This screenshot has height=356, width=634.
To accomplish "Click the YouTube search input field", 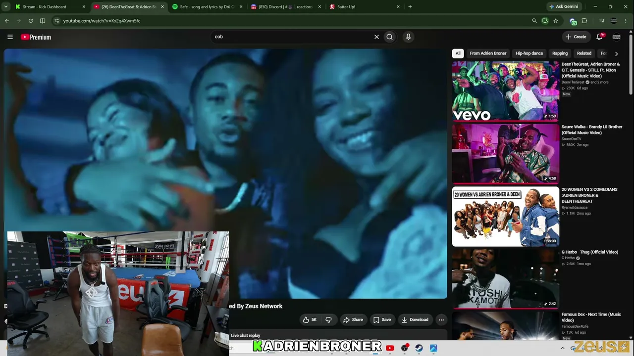I will [292, 37].
